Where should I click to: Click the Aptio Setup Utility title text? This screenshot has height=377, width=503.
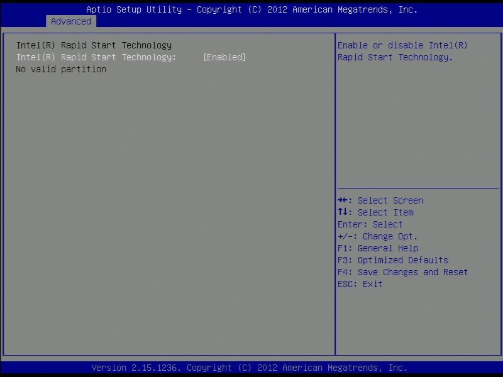click(138, 9)
